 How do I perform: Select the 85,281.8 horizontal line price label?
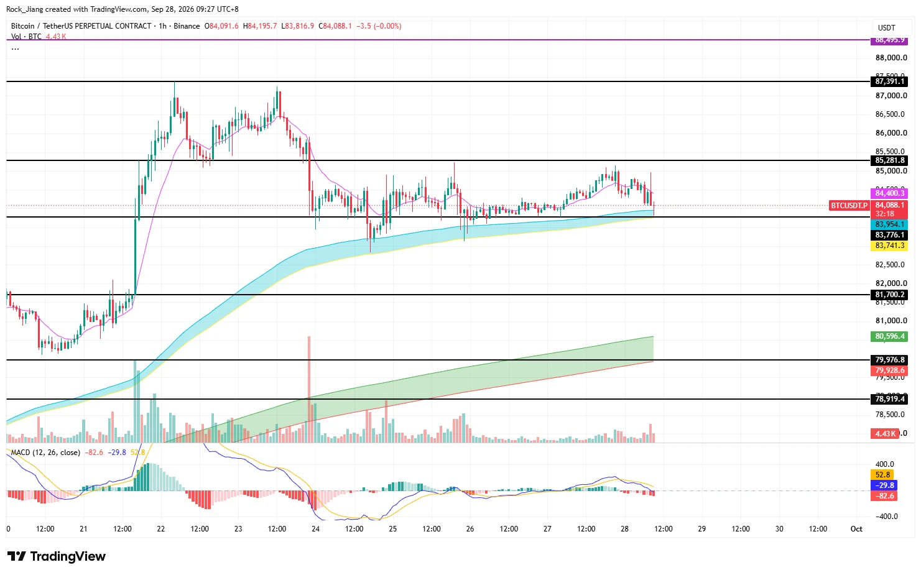890,160
